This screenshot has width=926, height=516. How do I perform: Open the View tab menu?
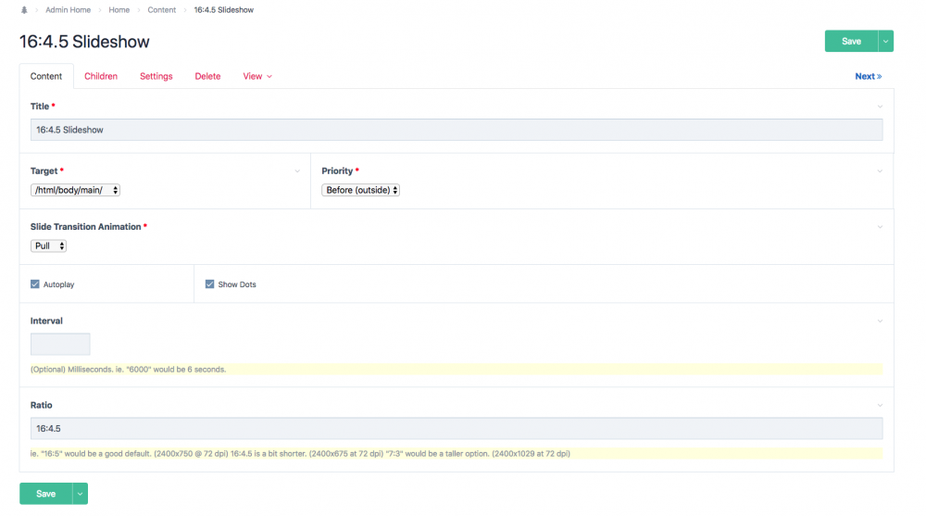pos(257,76)
